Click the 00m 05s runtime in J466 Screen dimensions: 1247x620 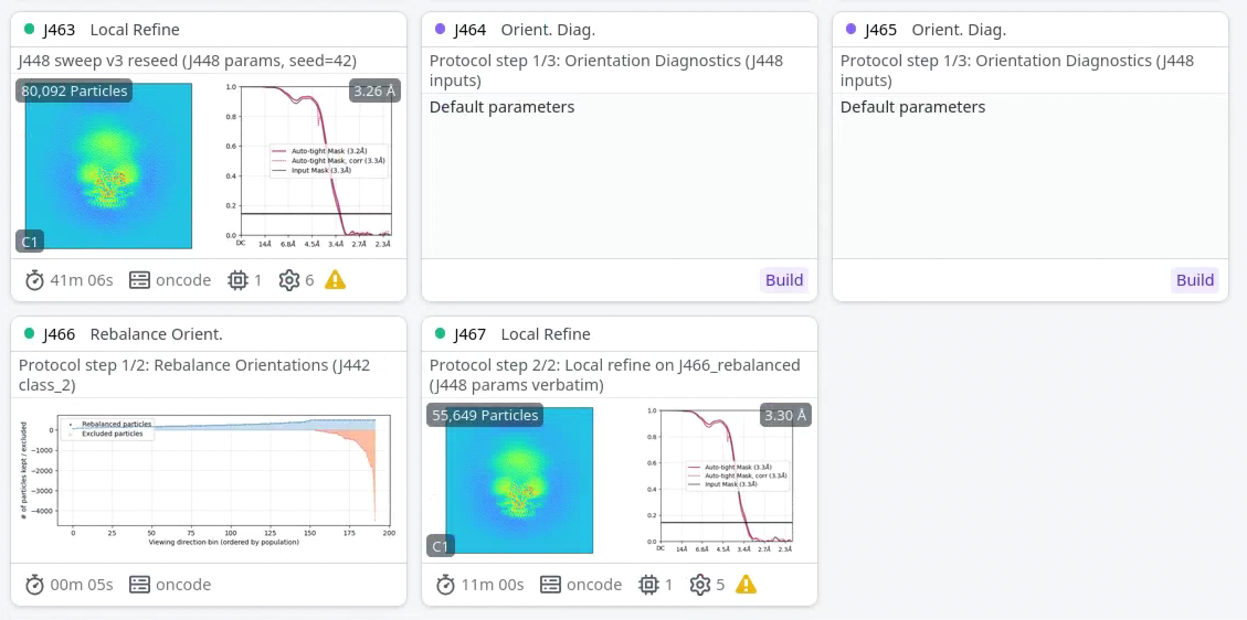tap(81, 585)
